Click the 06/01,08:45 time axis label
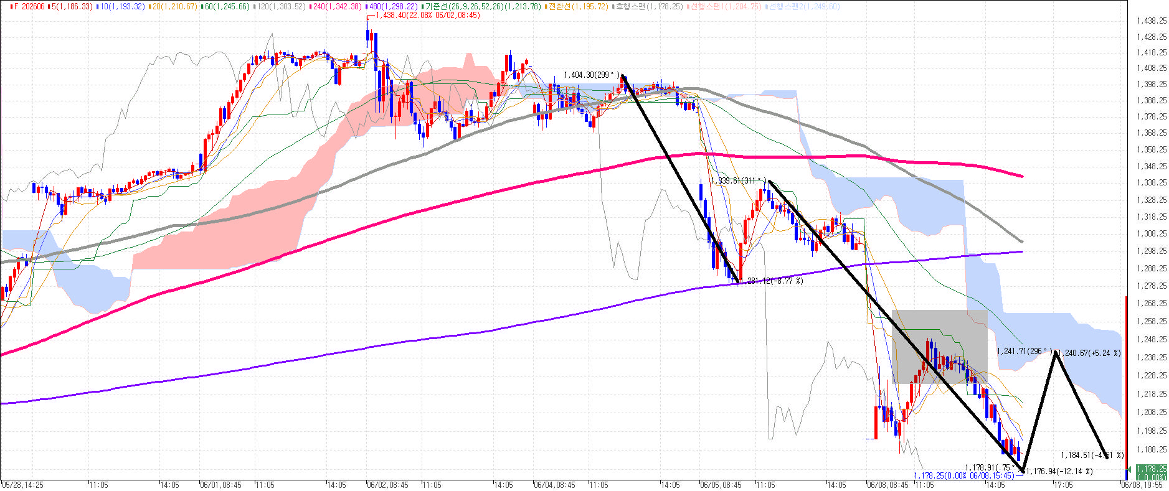Screen dimensions: 1169x491 [221, 485]
